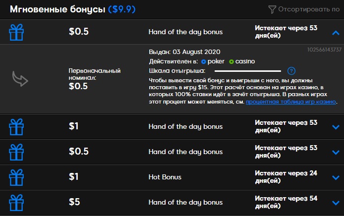The image size is (344, 216).
Task: Click the Мгновенные бонусы heading
Action: (58, 9)
